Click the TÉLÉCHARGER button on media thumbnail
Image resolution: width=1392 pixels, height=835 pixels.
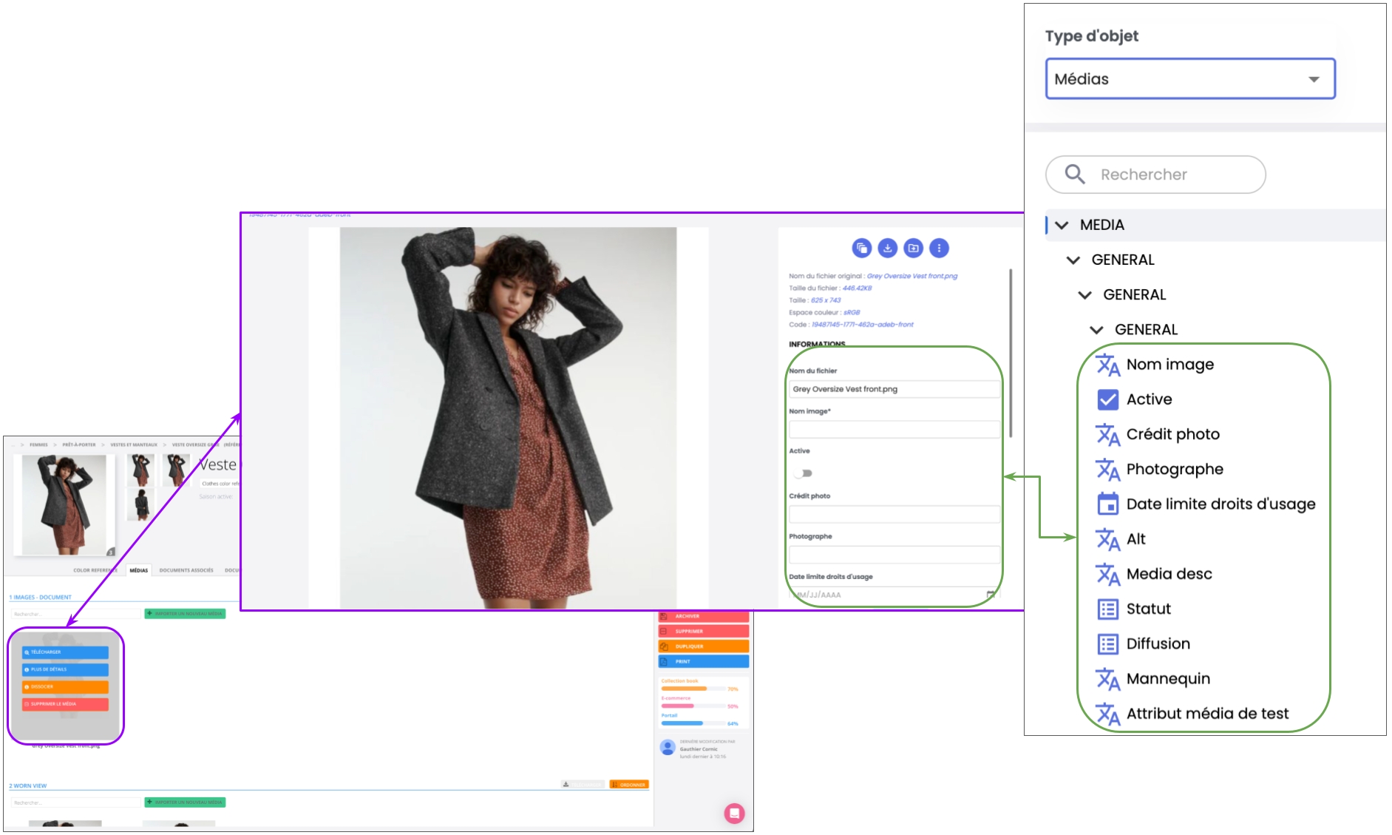click(65, 652)
